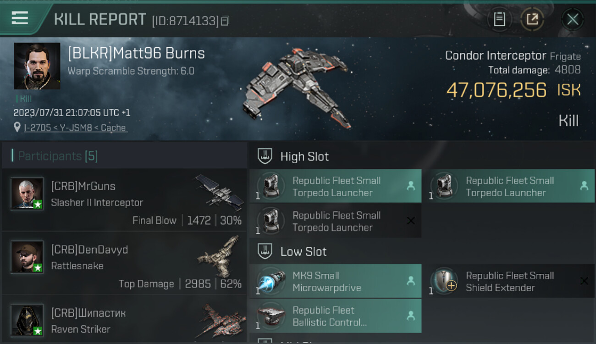Select Republic Fleet Small Shield Extender

pos(509,282)
